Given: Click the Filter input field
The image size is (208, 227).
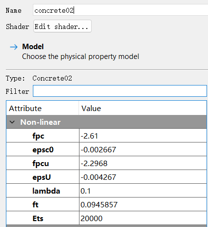Looking at the screenshot, I should click(x=120, y=91).
